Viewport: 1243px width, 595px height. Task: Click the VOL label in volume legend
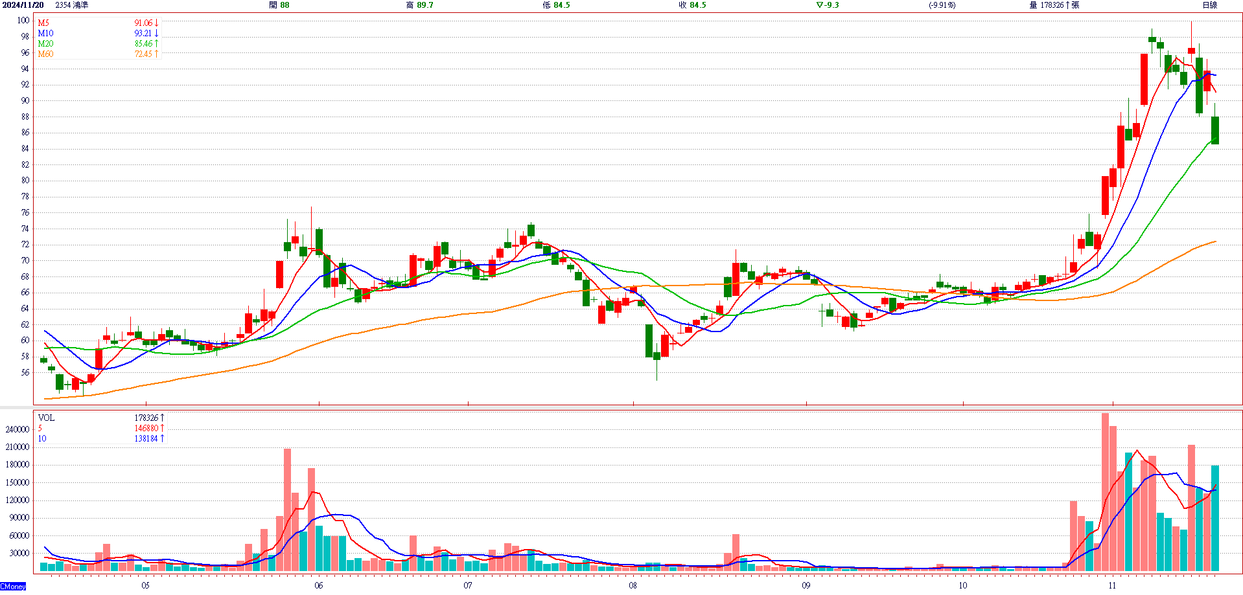pos(46,418)
